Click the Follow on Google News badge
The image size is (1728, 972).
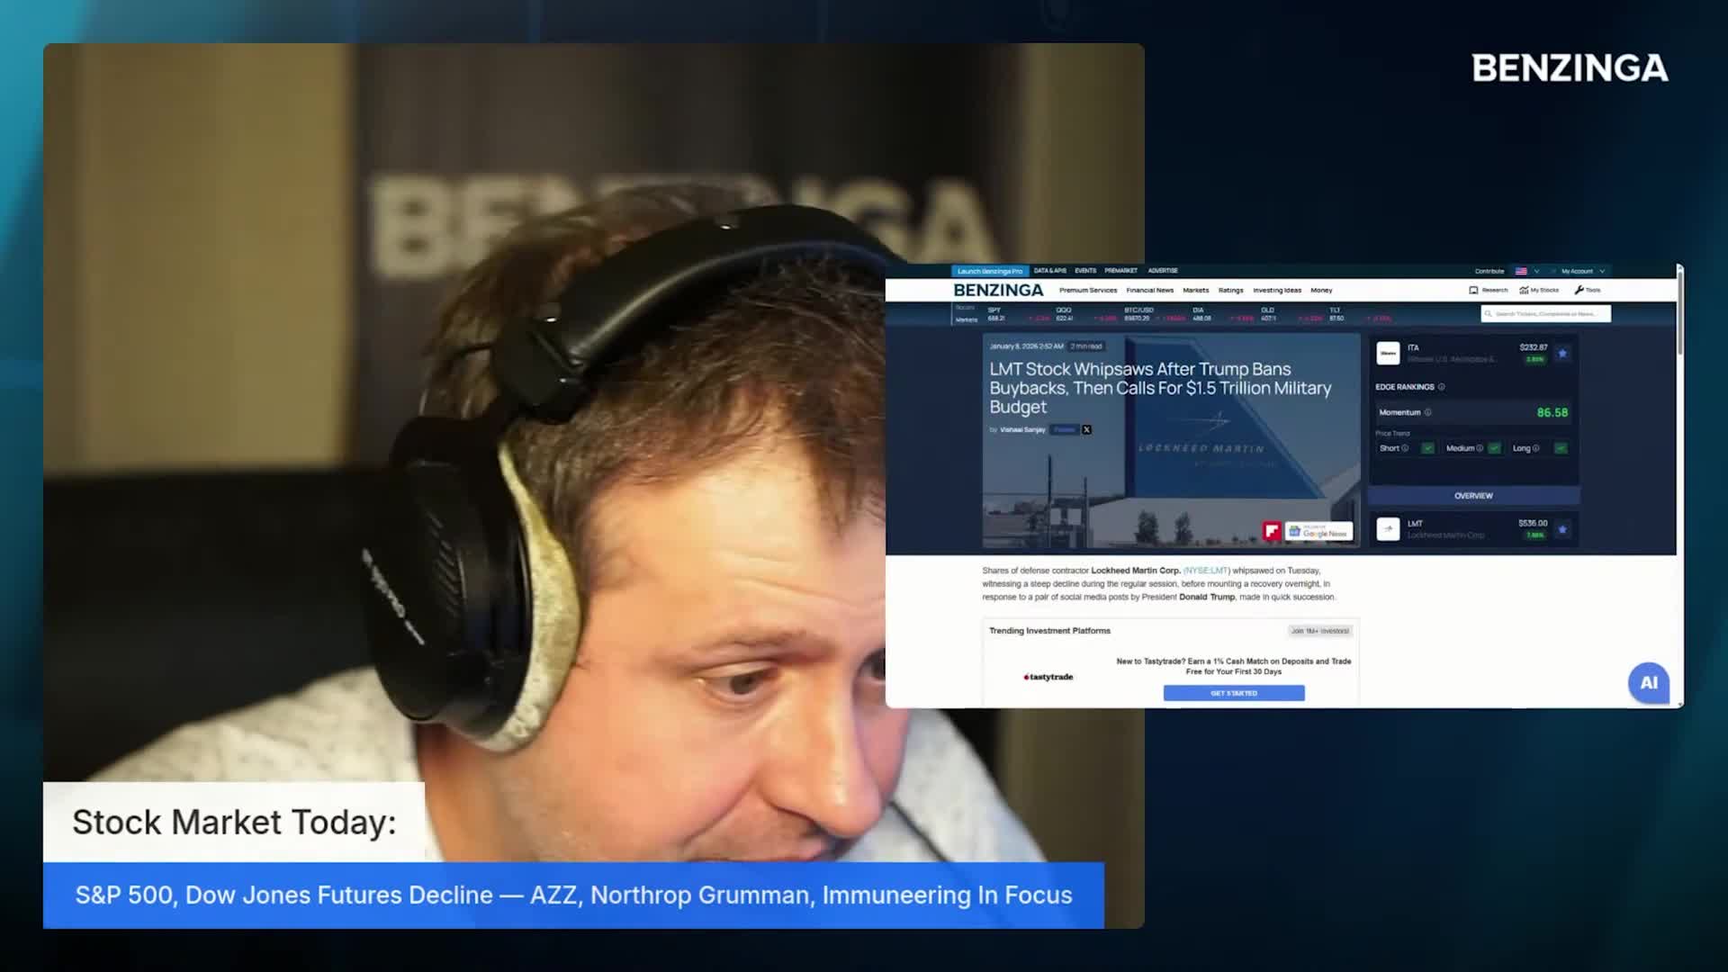[x=1319, y=532]
